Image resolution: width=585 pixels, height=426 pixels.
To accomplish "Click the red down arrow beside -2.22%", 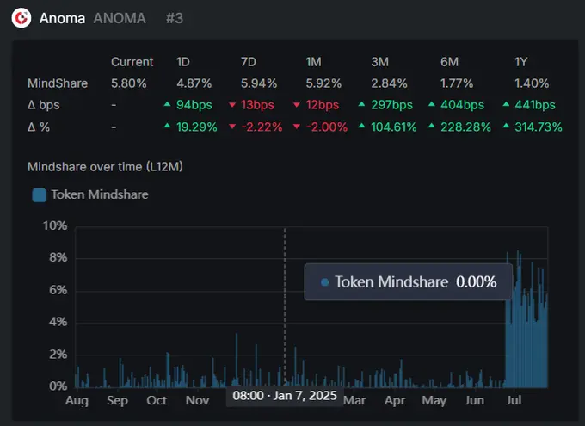I will click(232, 127).
